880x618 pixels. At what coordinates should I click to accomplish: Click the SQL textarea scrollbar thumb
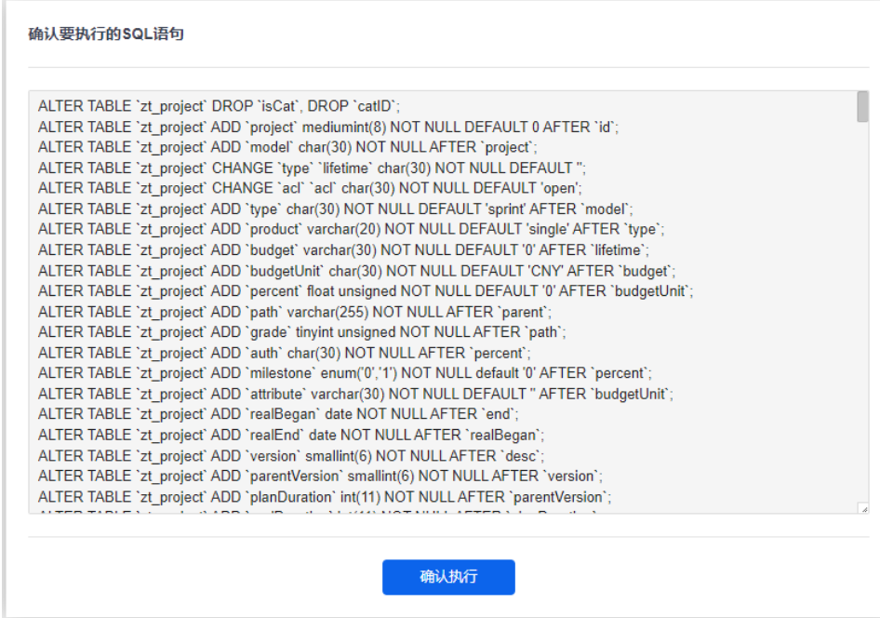862,106
